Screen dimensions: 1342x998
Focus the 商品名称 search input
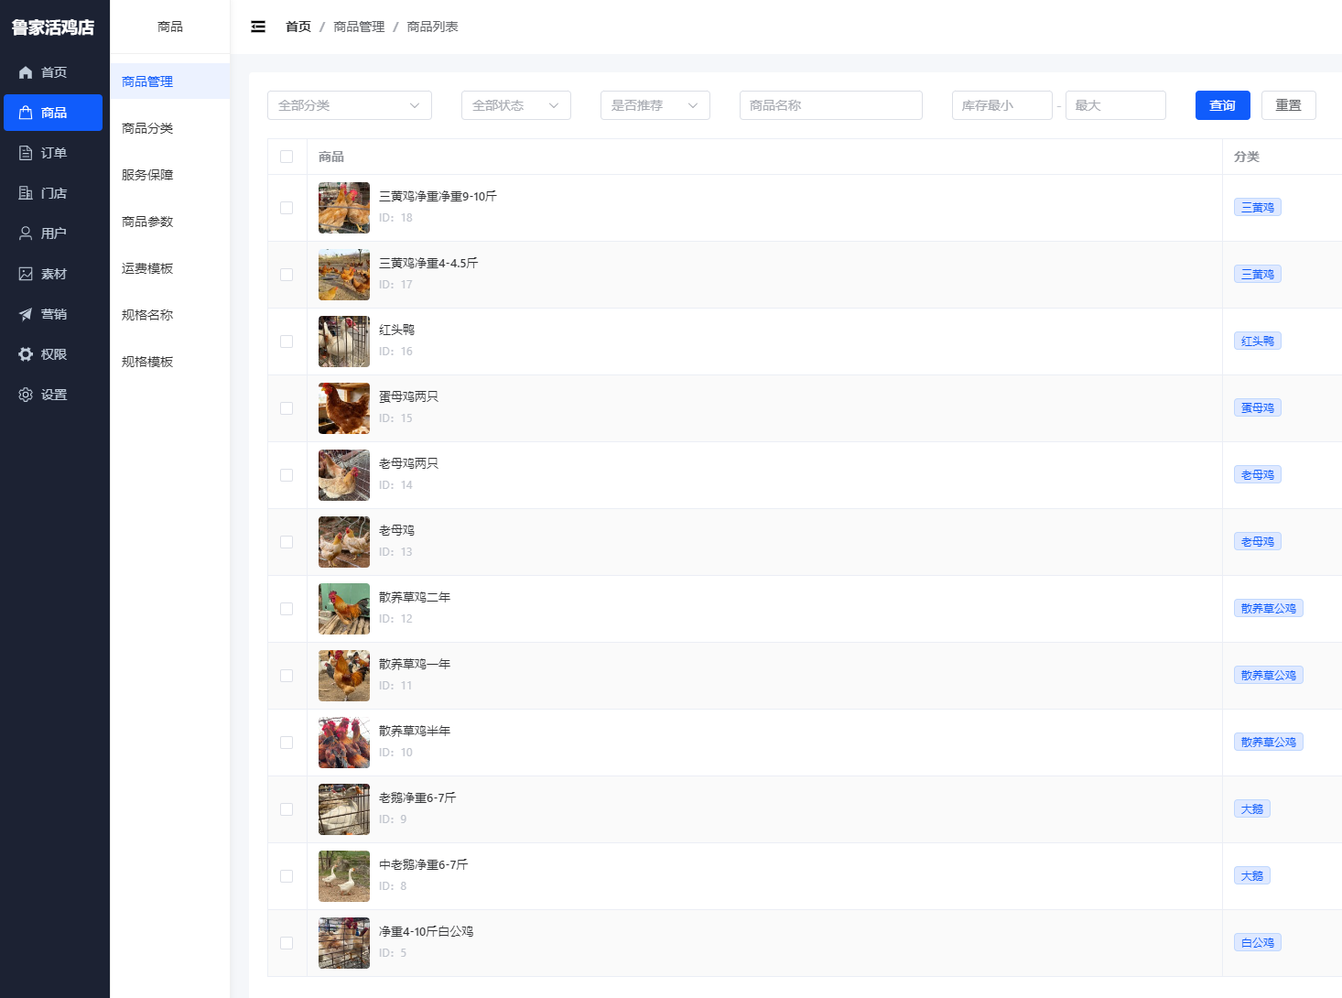831,105
